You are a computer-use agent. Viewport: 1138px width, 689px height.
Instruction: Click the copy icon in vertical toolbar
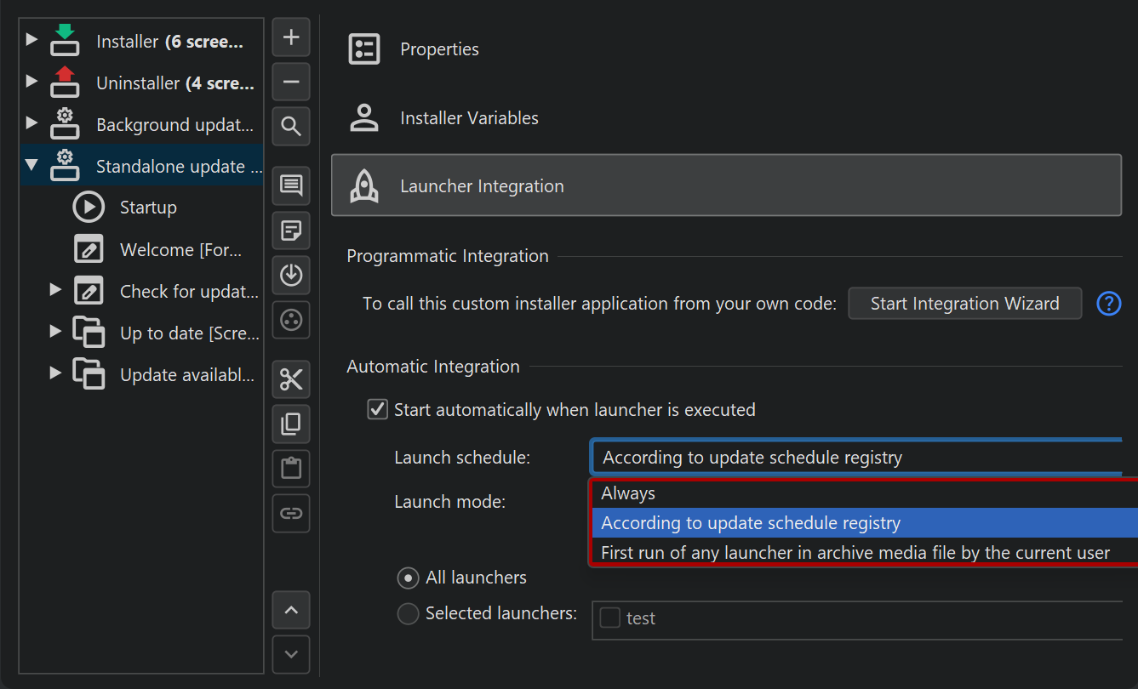[x=291, y=424]
